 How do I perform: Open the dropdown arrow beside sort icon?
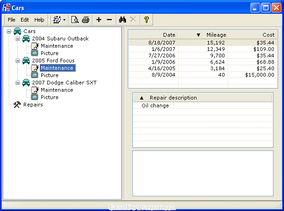64,20
